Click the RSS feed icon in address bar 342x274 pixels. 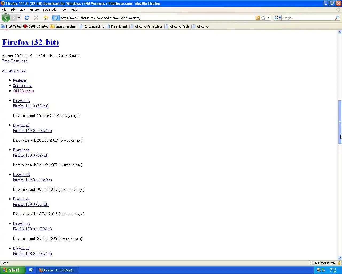(x=258, y=18)
